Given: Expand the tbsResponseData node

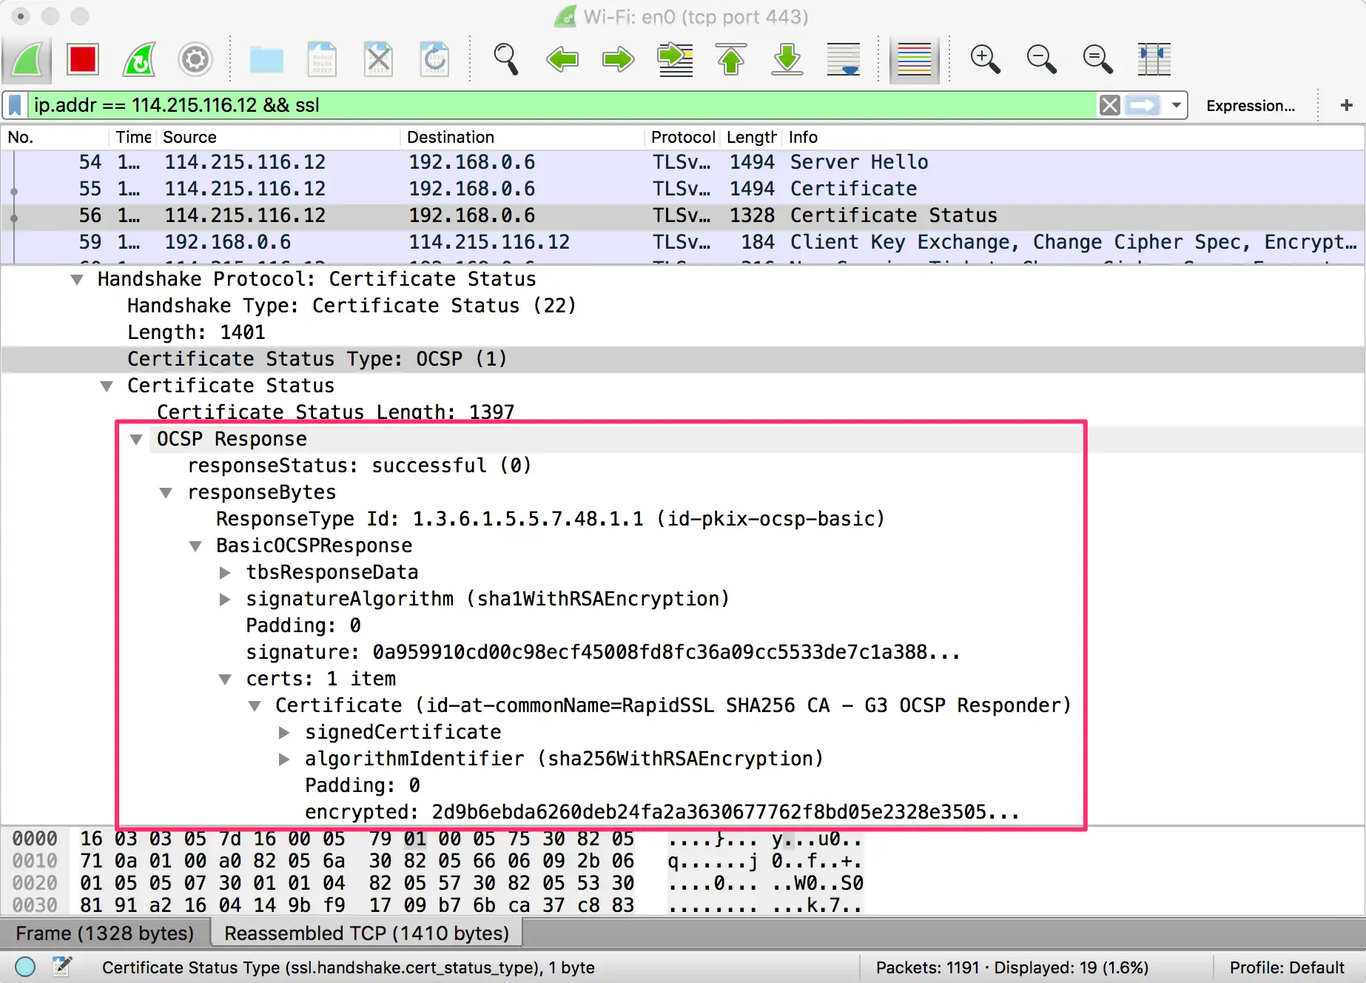Looking at the screenshot, I should 225,572.
